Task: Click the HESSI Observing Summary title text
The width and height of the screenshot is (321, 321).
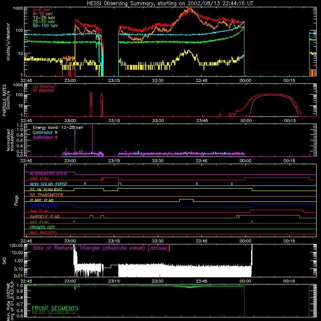Action: point(170,4)
